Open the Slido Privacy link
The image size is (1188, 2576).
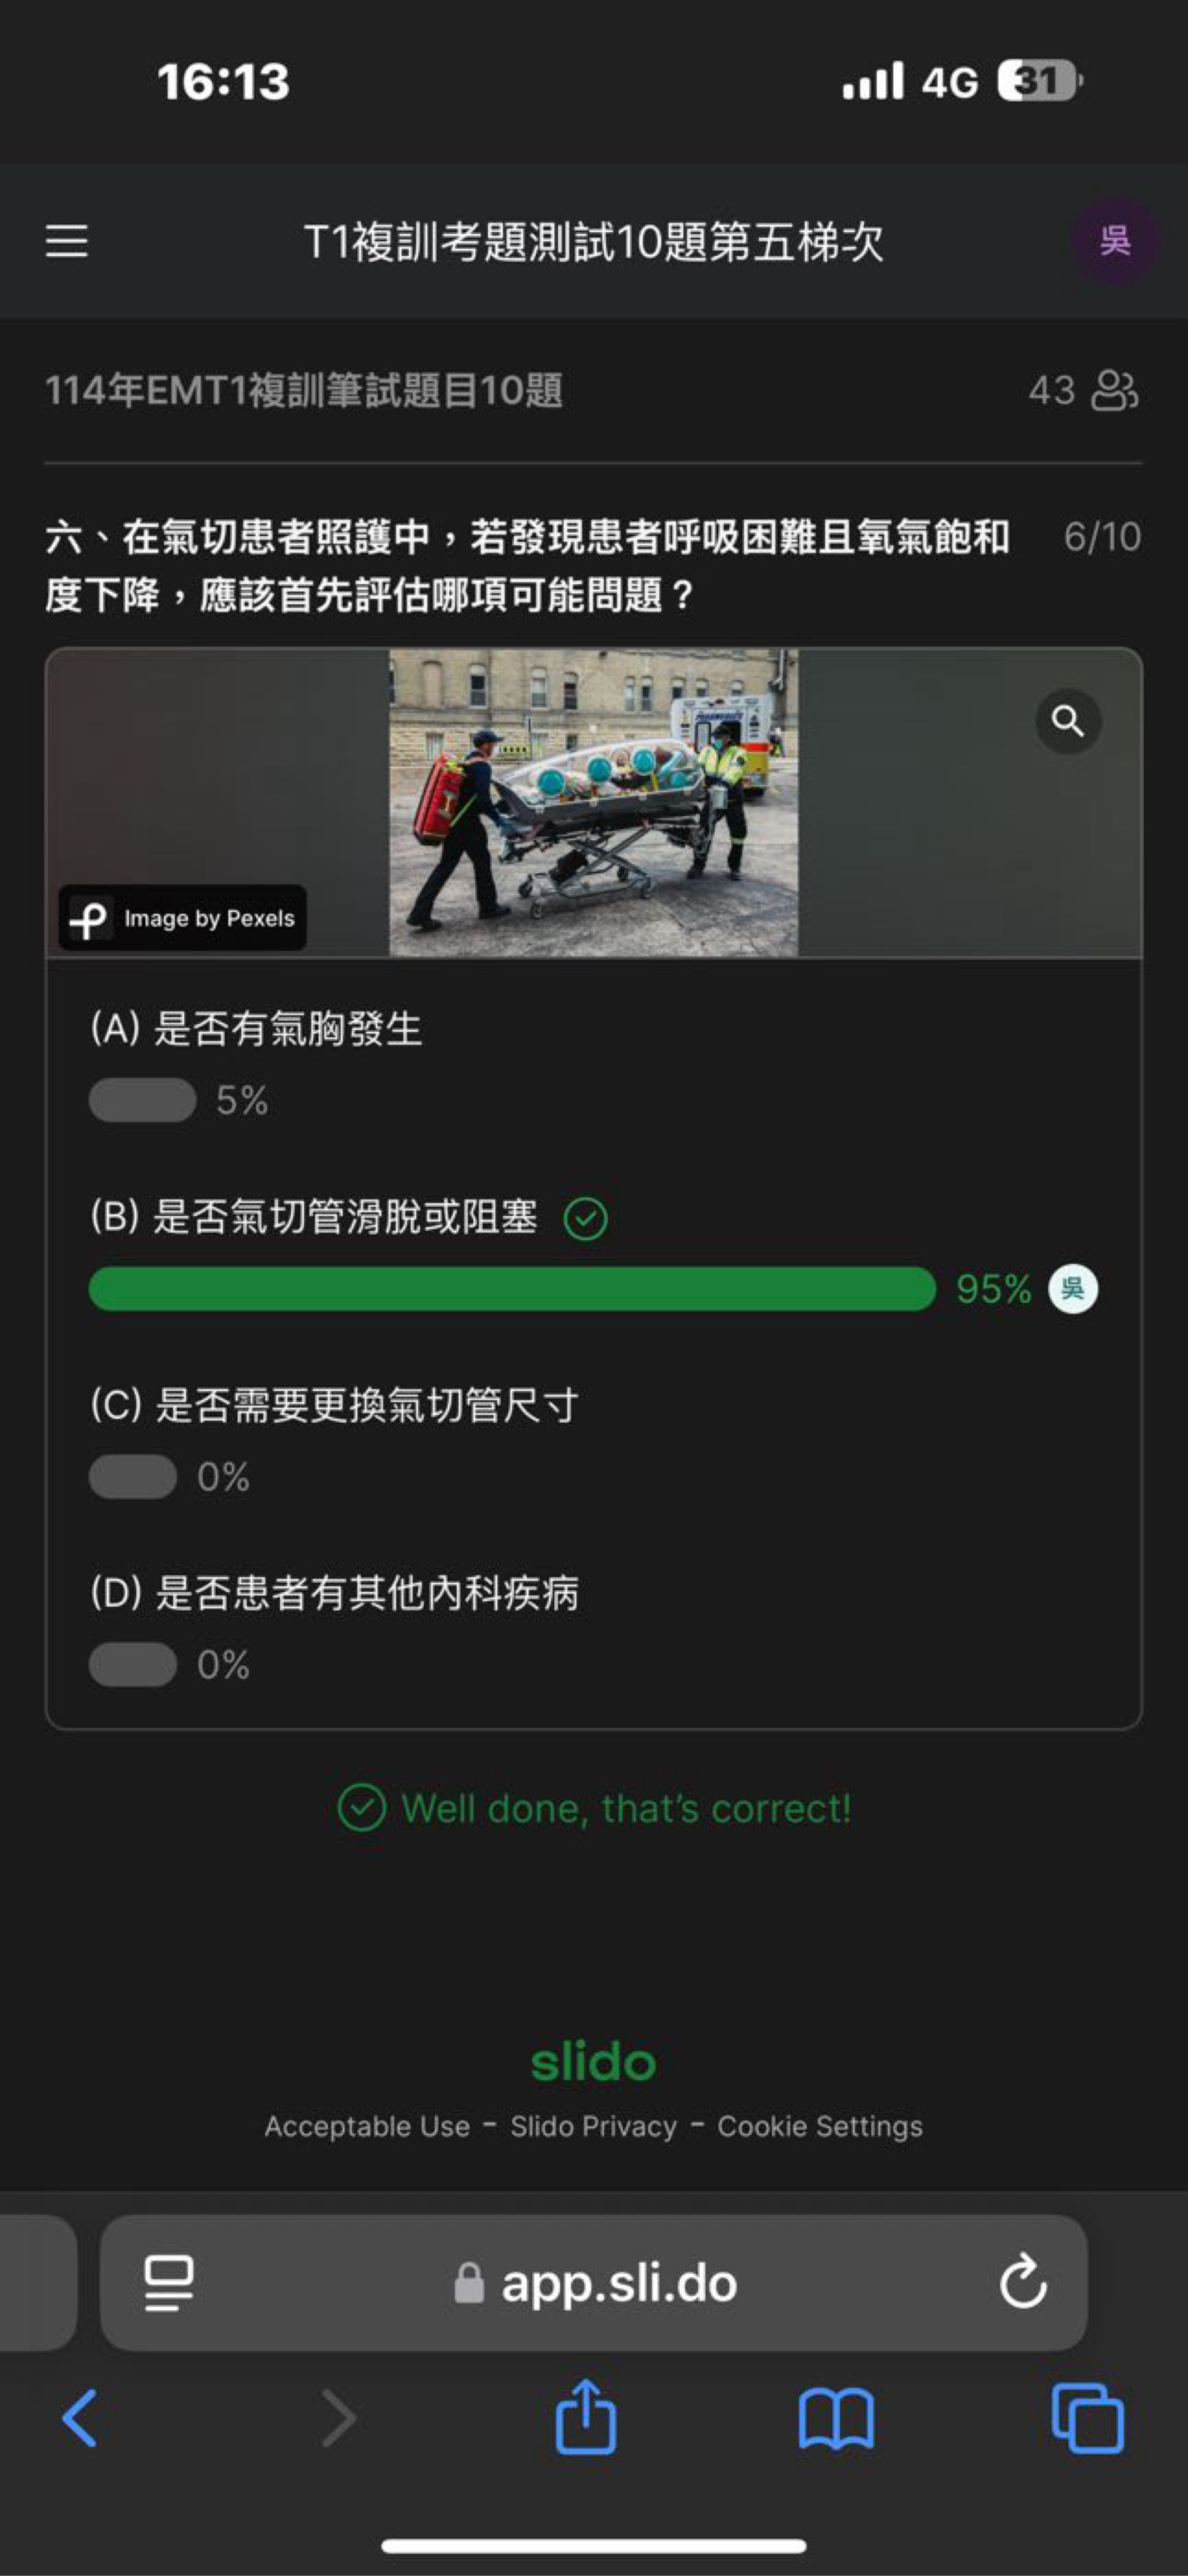pyautogui.click(x=593, y=2126)
